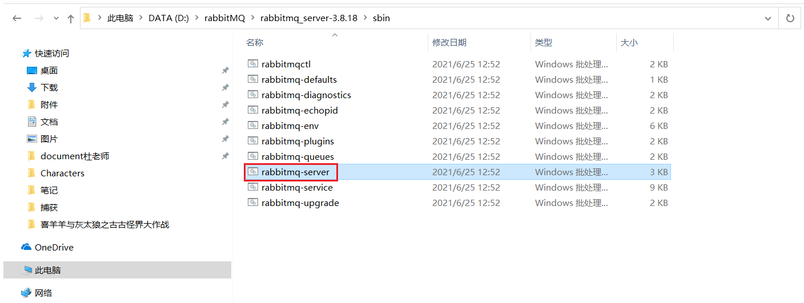Expand chevron after 此电脑 in path
The width and height of the screenshot is (804, 303).
tap(141, 18)
